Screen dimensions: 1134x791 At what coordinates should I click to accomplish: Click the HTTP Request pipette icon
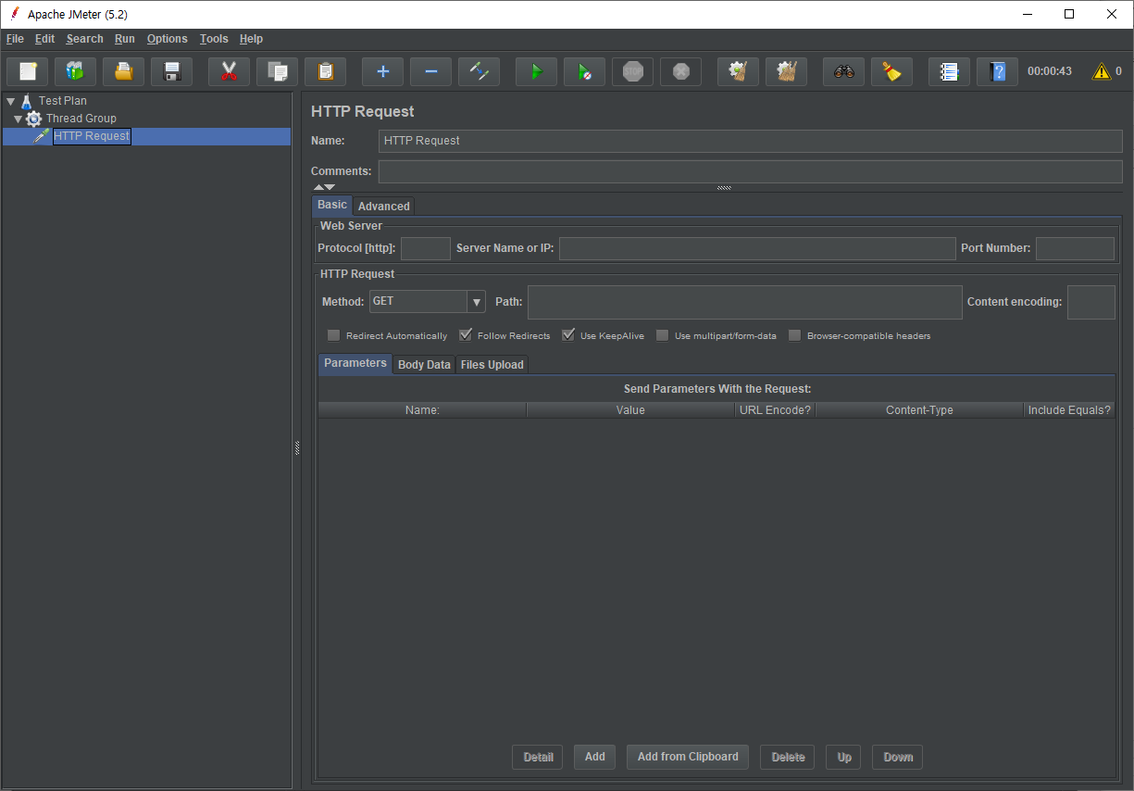(42, 136)
